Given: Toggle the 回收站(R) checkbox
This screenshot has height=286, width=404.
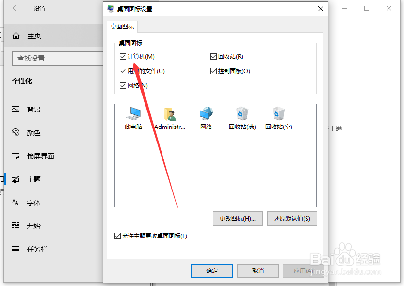Looking at the screenshot, I should 213,56.
